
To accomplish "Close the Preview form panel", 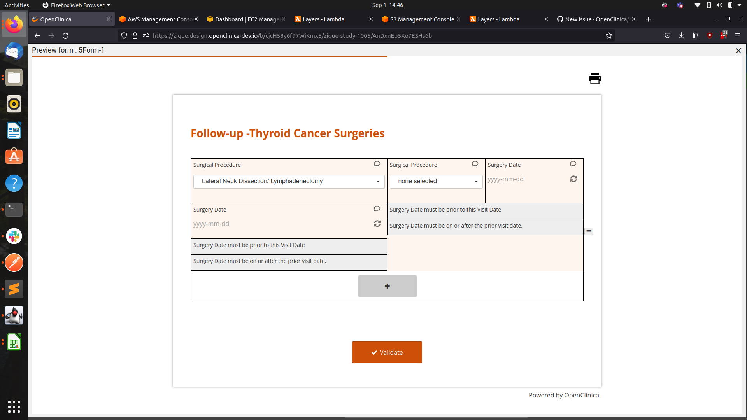I will tap(738, 51).
